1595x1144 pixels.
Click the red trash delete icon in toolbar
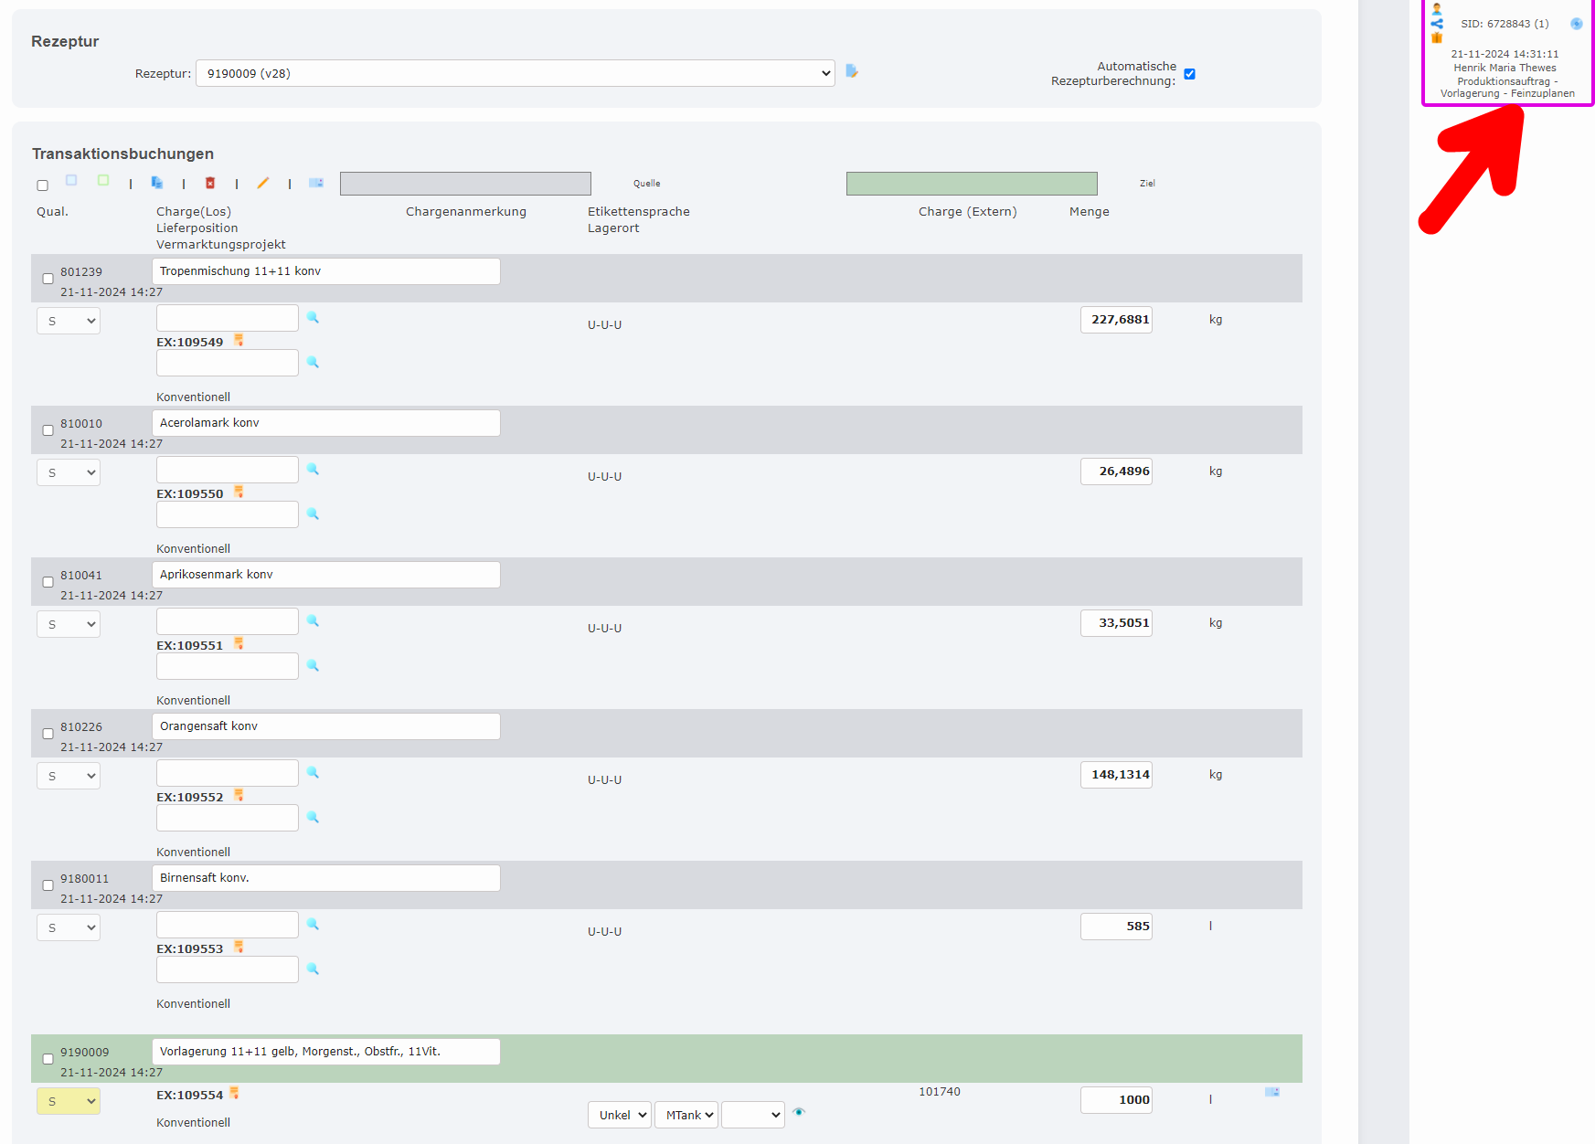210,183
